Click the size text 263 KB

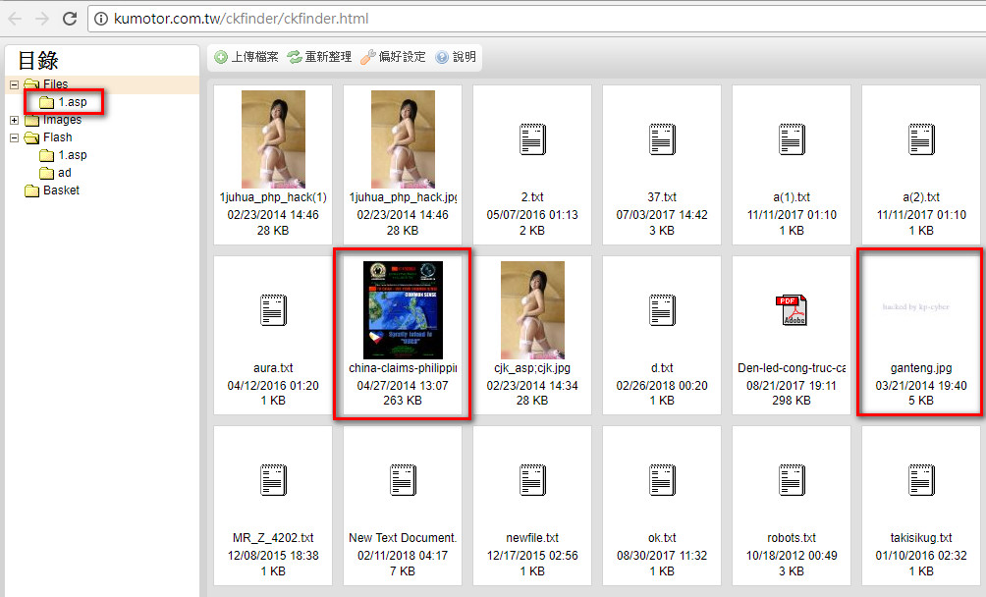(403, 401)
